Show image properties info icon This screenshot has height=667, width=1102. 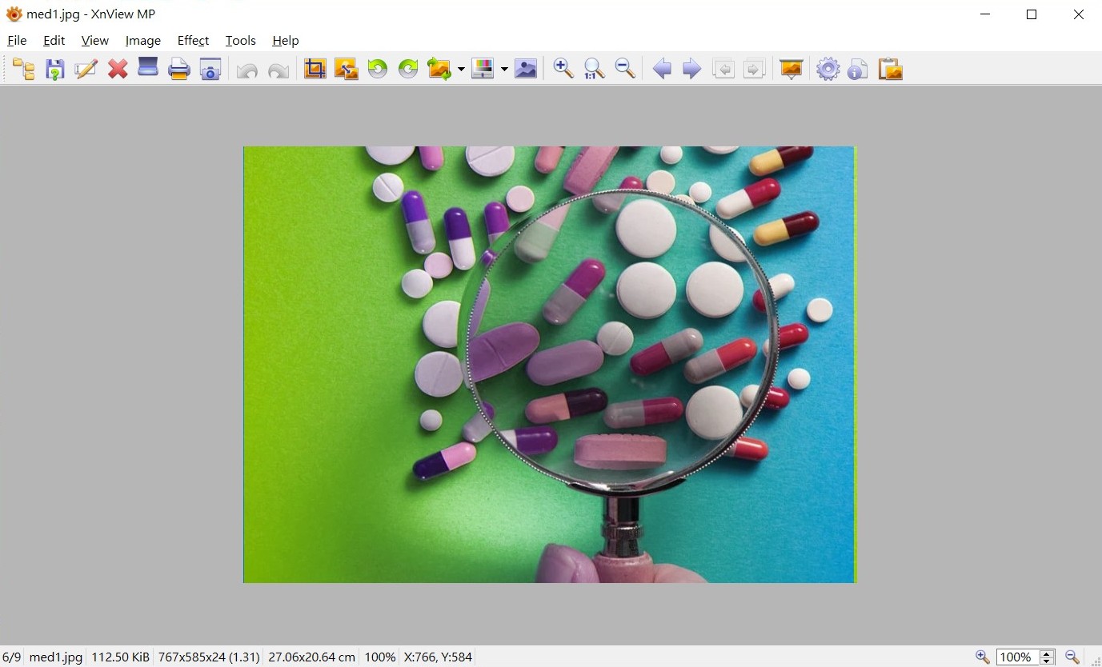[858, 70]
